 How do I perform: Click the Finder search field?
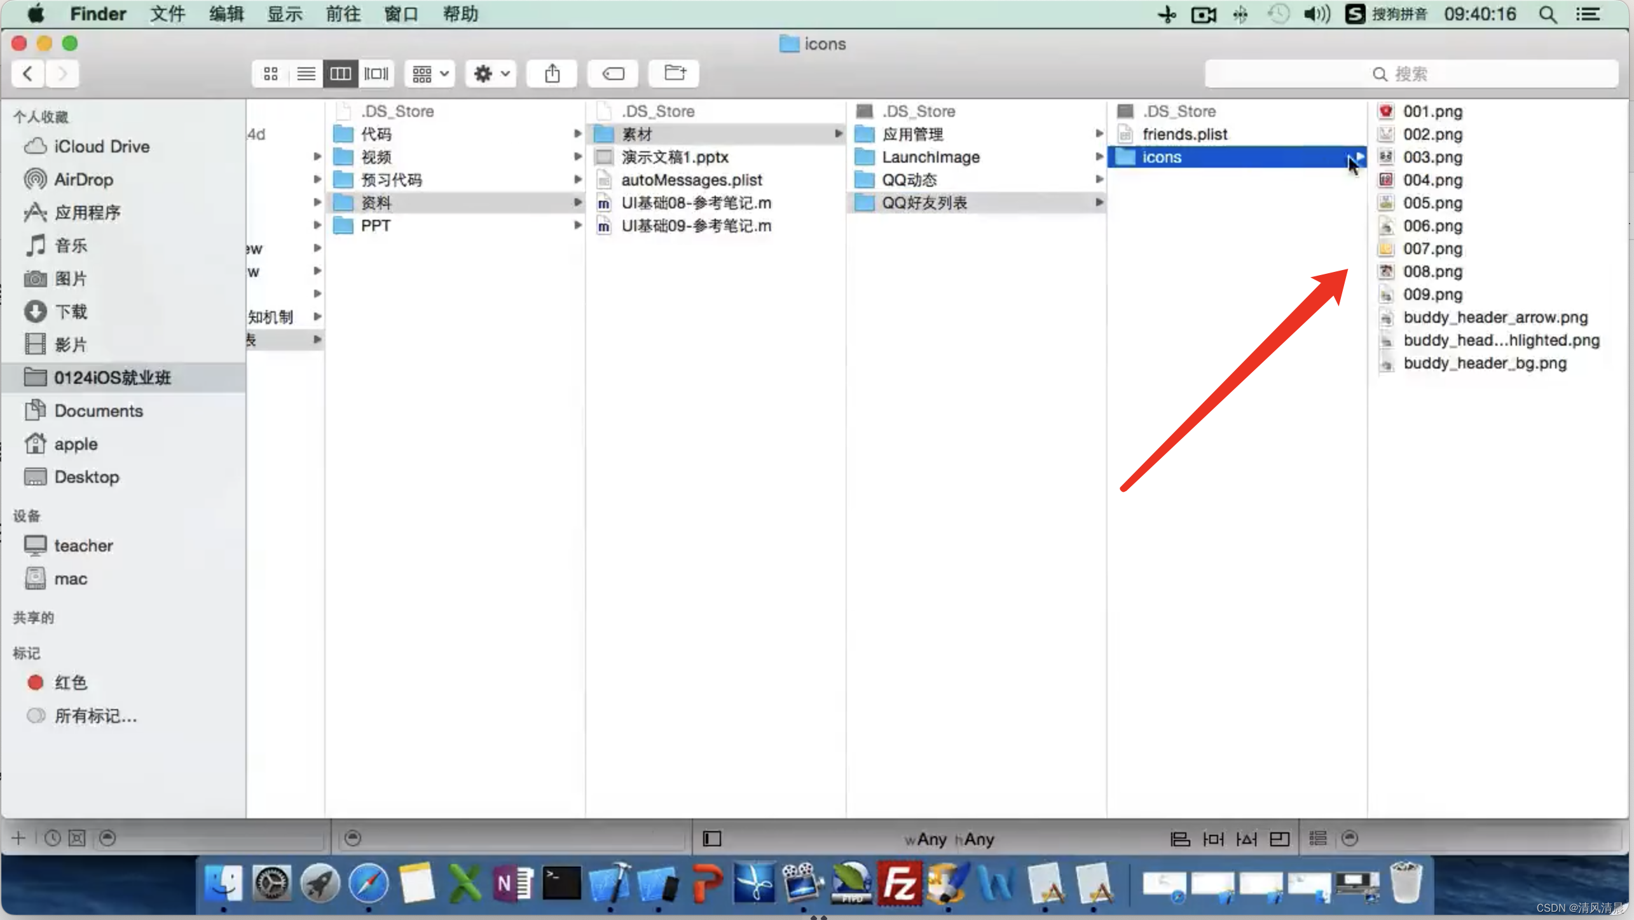1411,74
